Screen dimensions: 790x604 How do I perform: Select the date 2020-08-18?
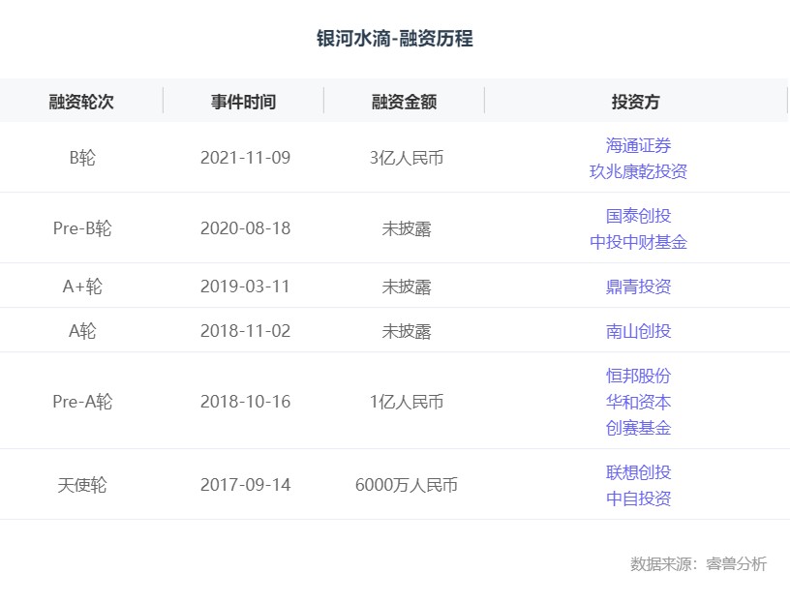(245, 228)
